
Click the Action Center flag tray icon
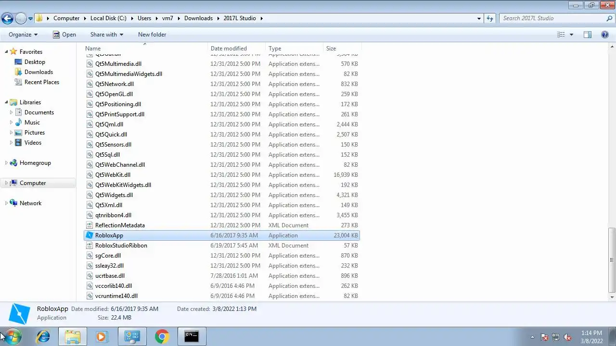[544, 337]
